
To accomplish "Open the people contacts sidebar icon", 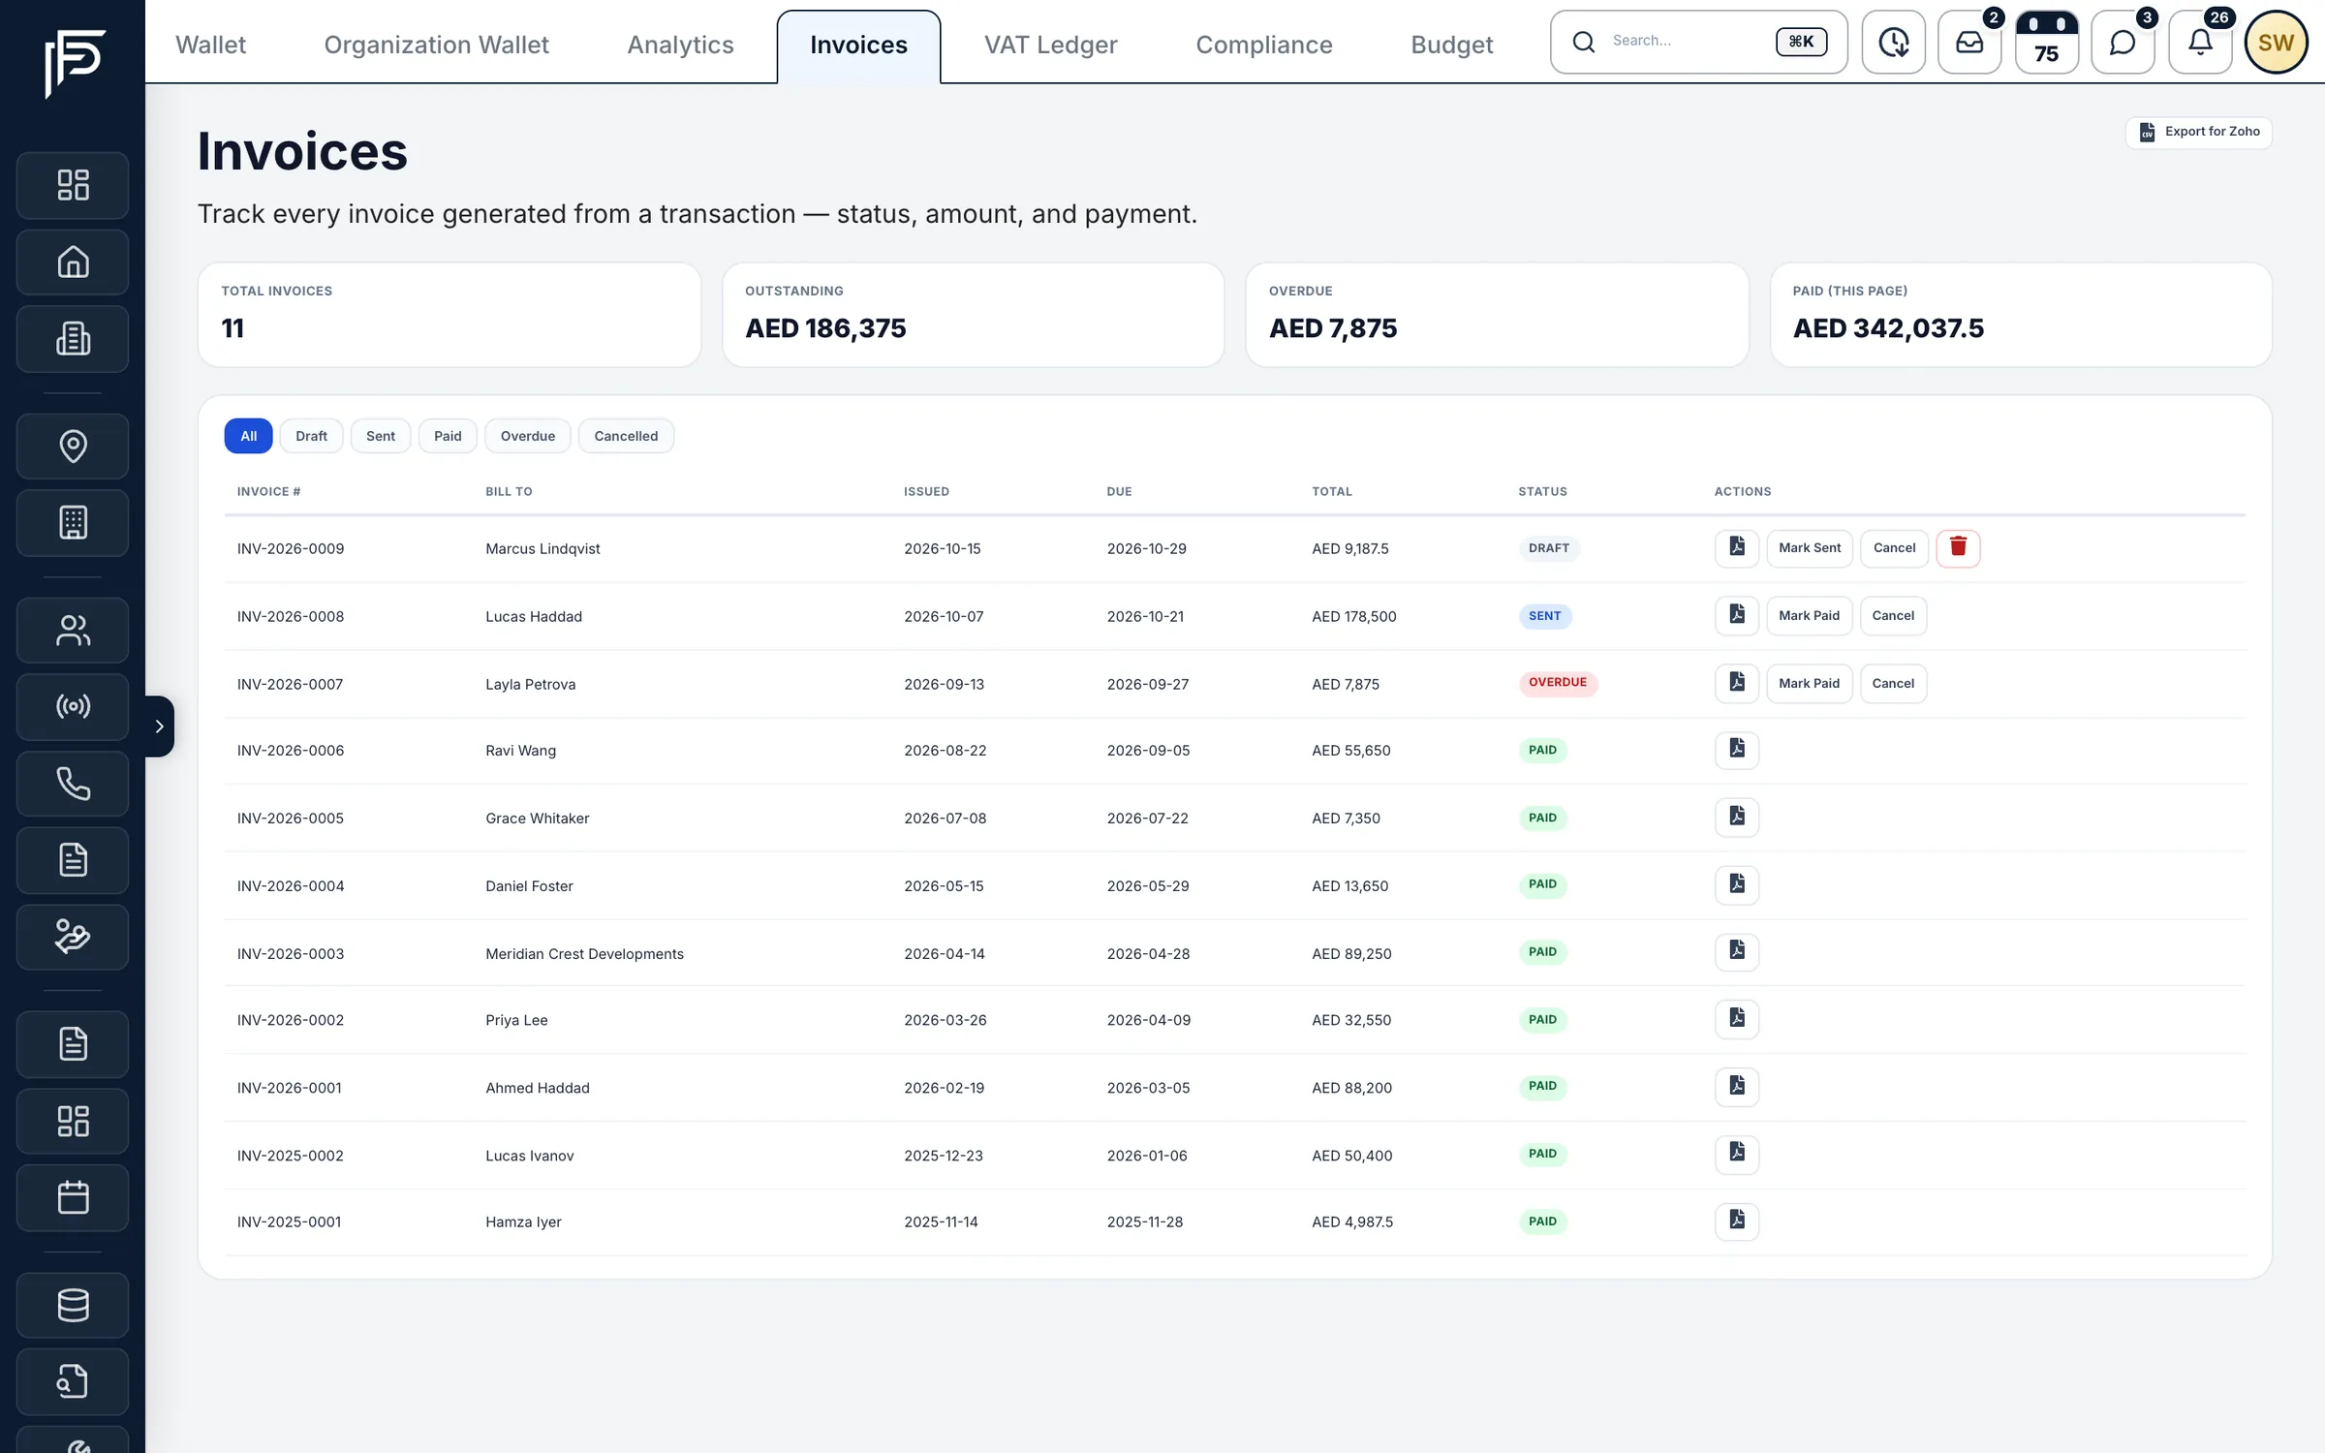I will click(73, 631).
